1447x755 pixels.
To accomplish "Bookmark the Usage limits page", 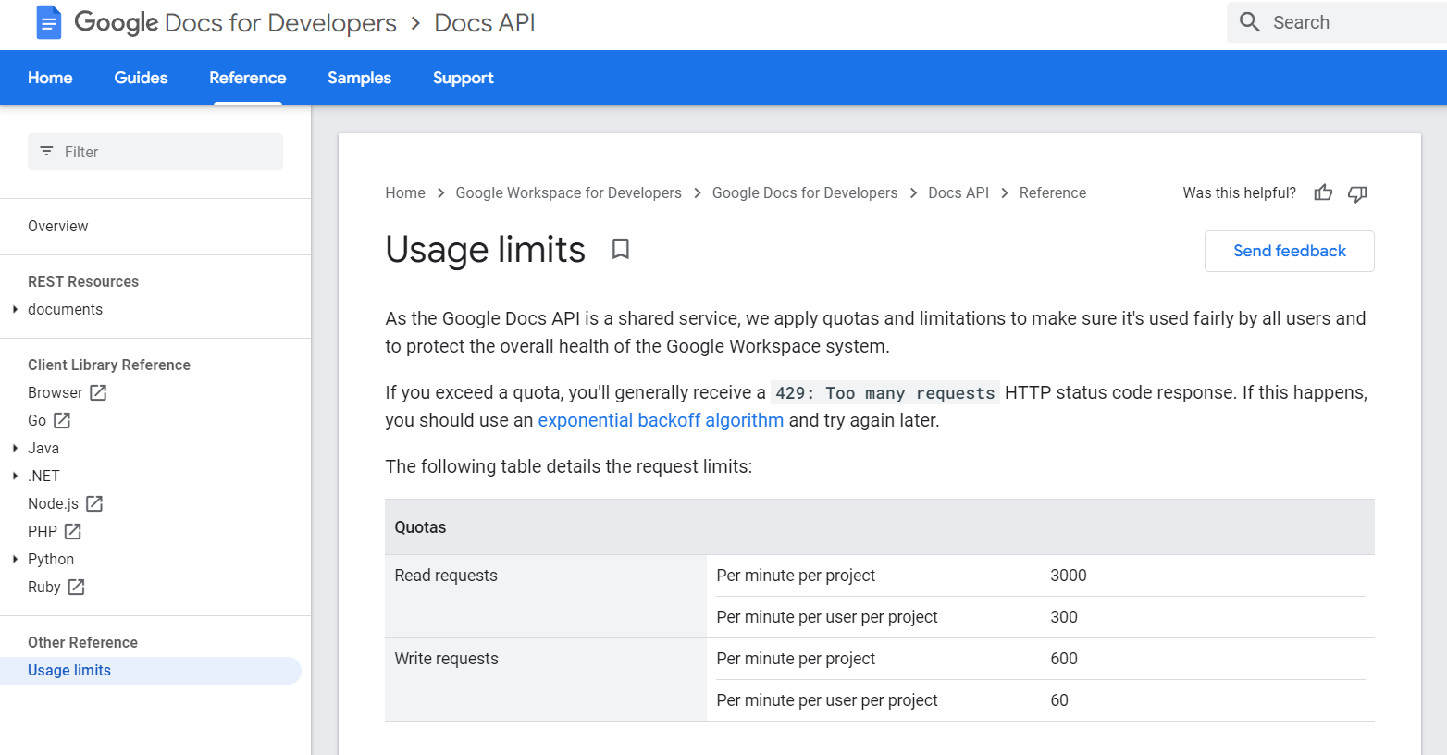I will pos(621,249).
